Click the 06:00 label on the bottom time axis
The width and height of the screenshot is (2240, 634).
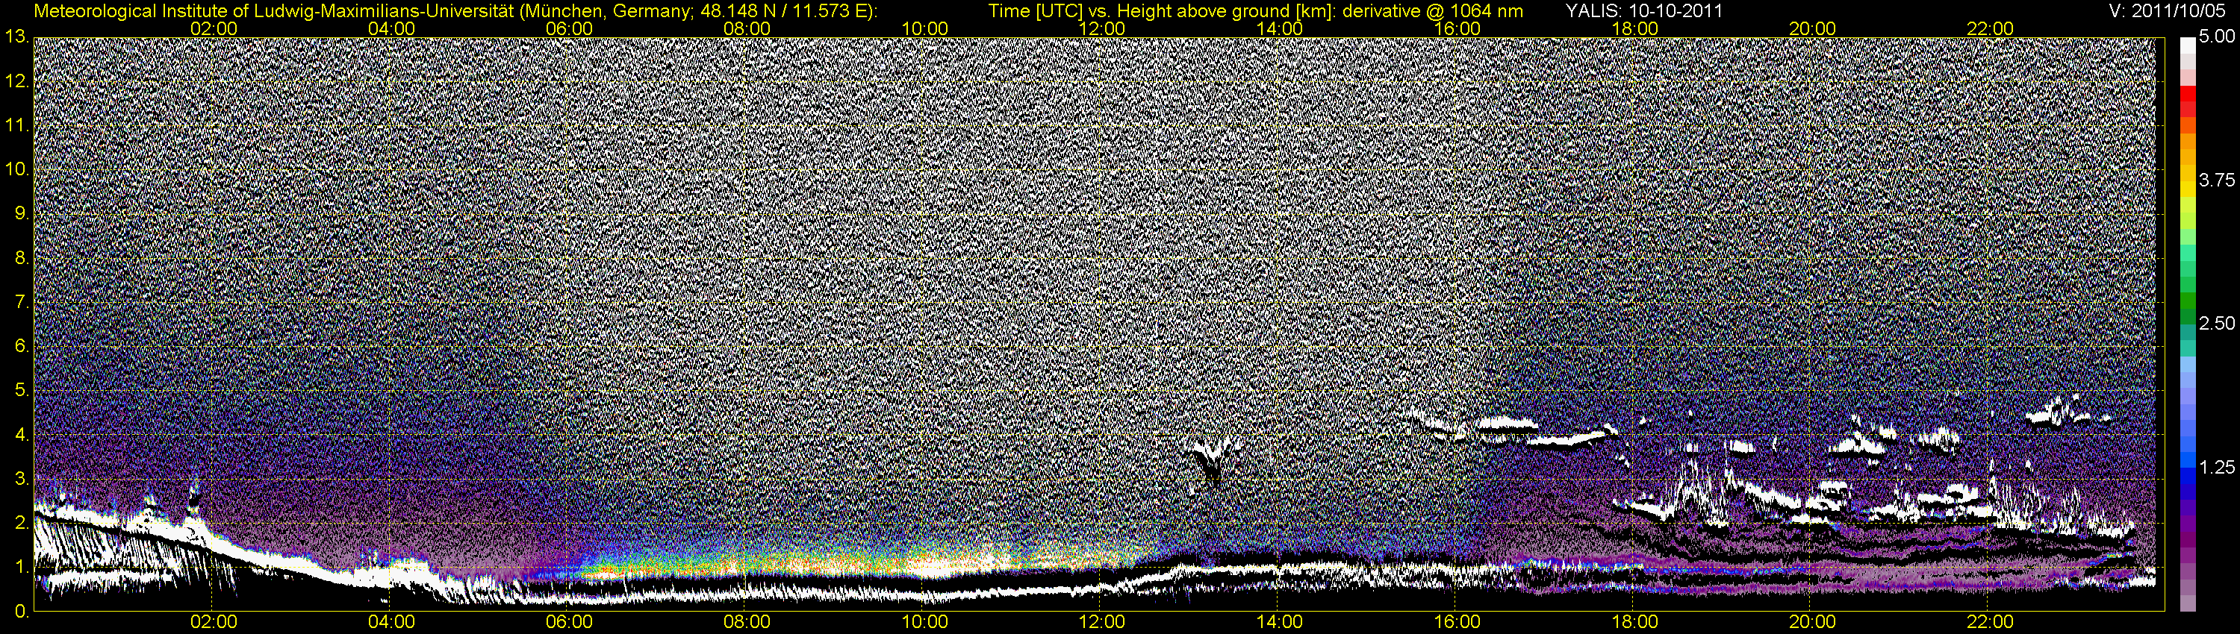(570, 622)
